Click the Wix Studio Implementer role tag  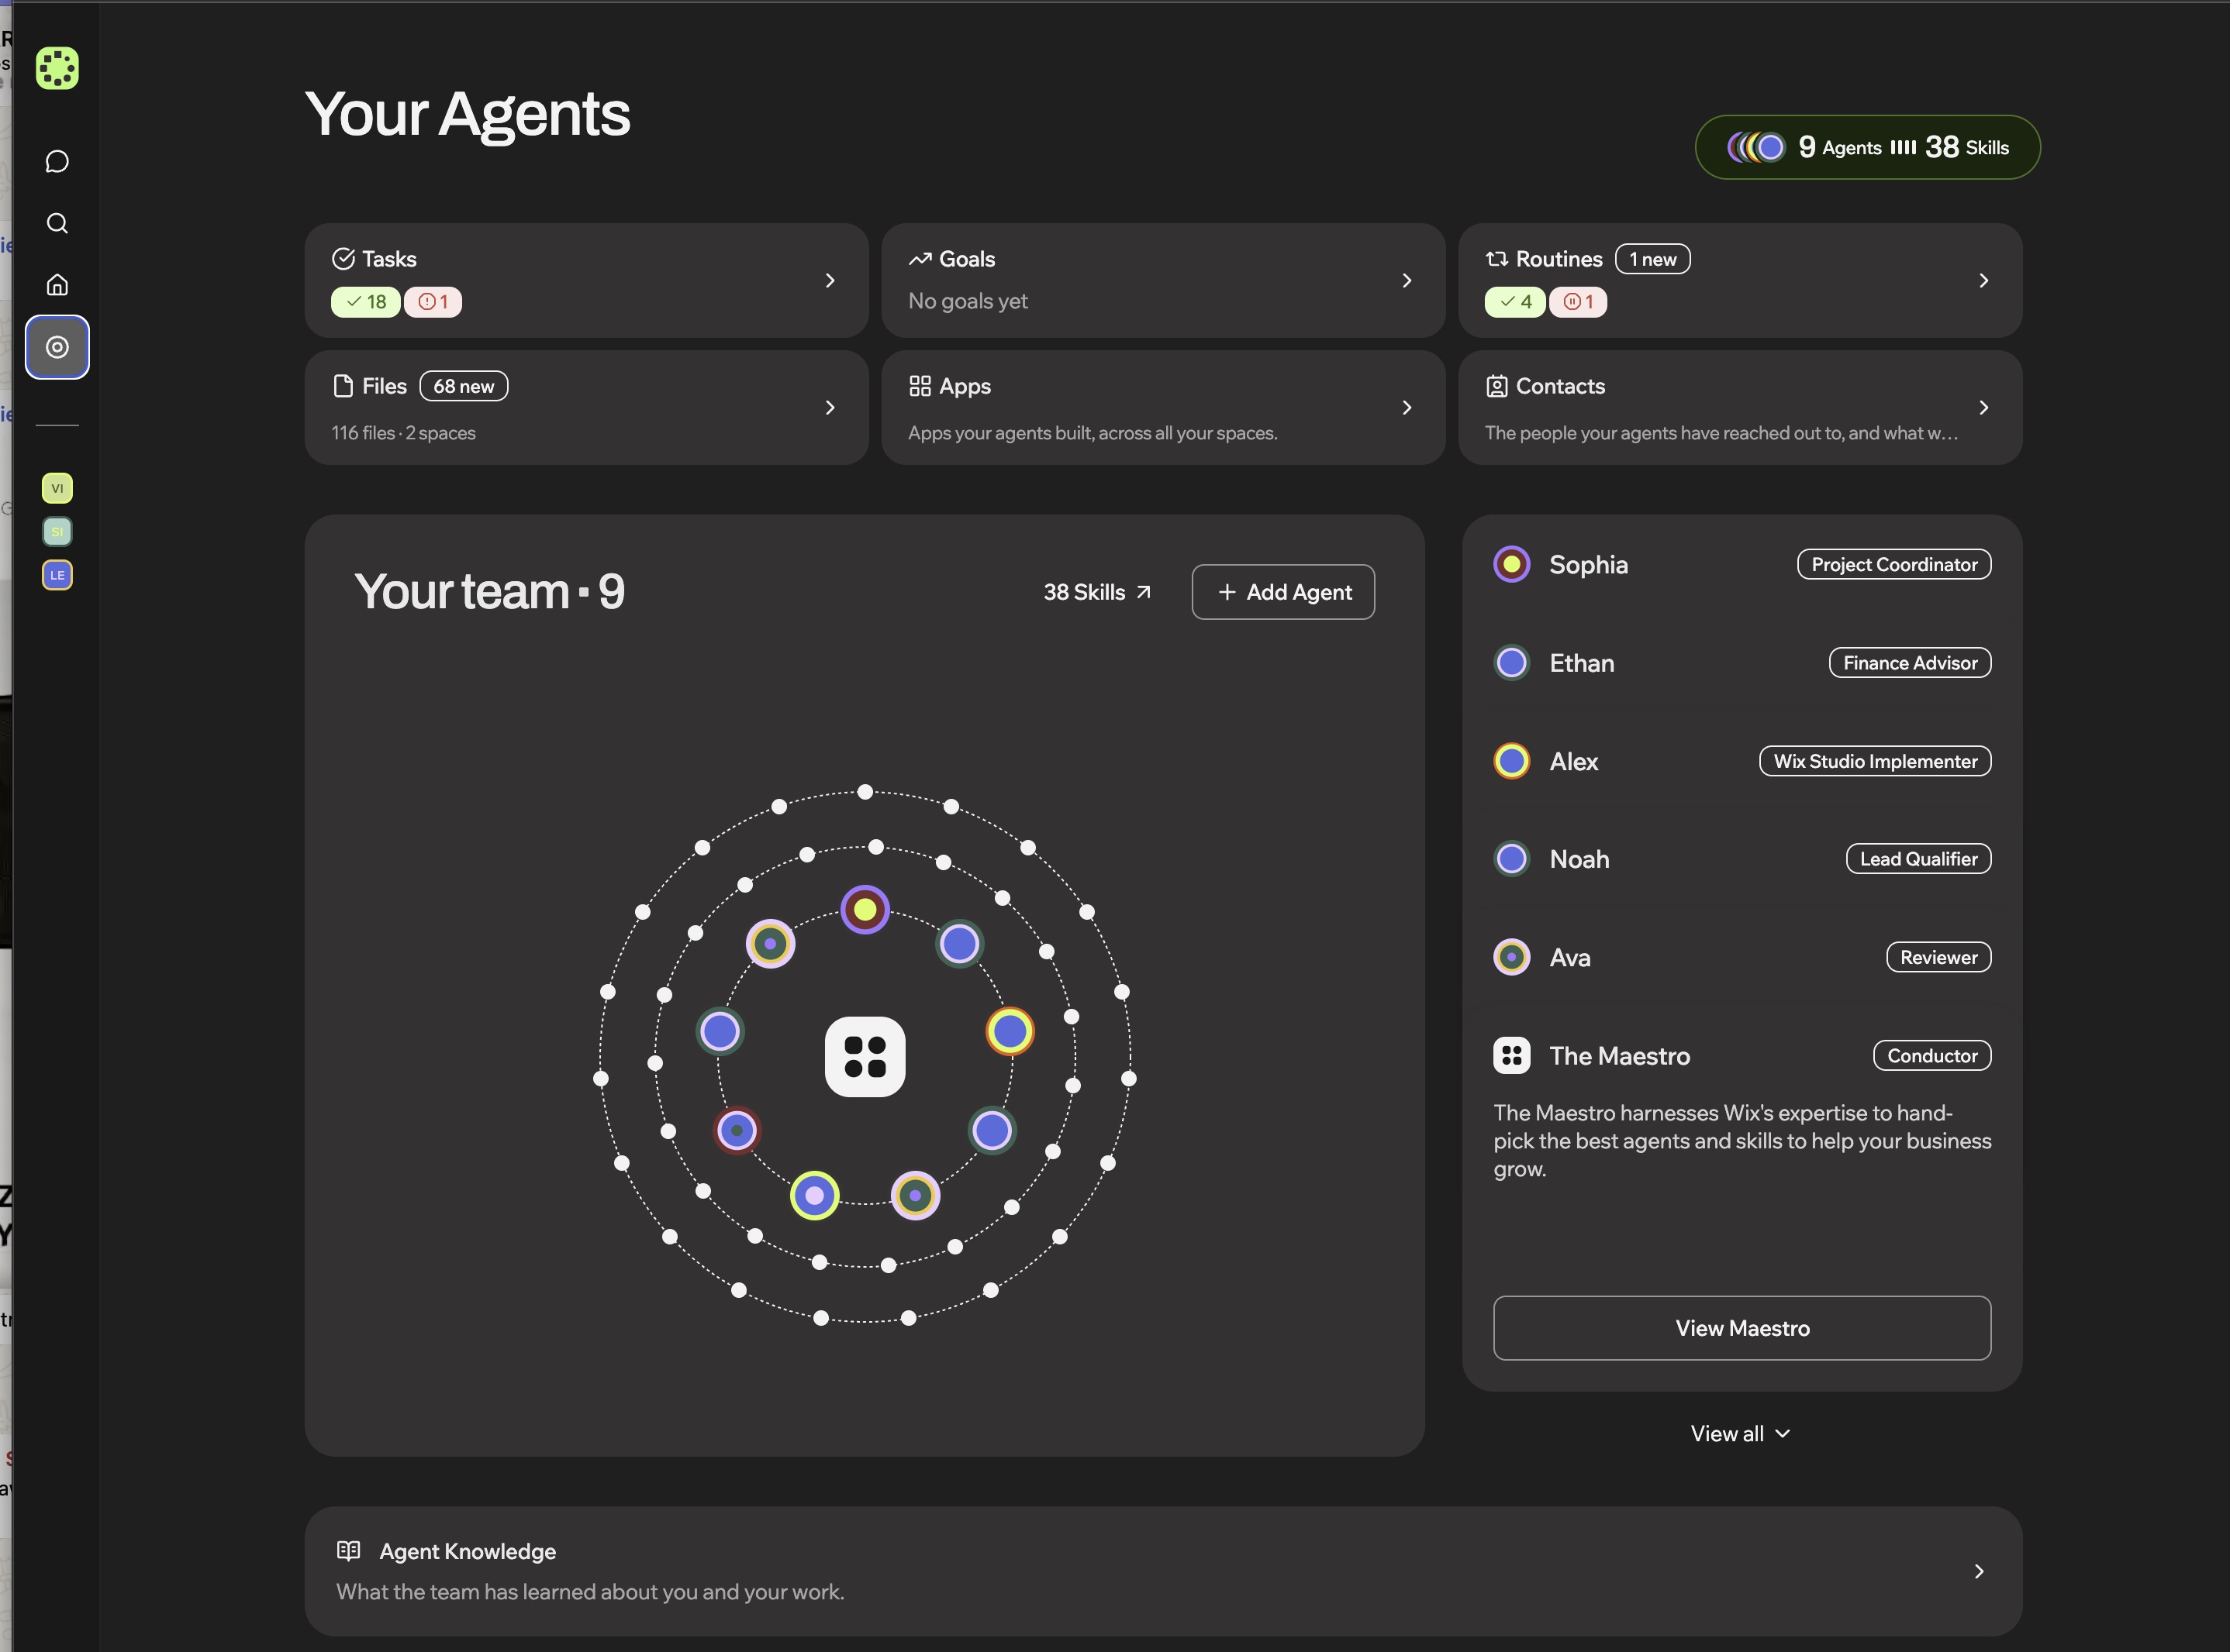coord(1875,761)
